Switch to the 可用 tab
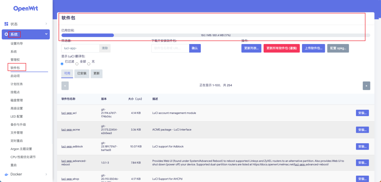The height and width of the screenshot is (182, 381). (67, 74)
